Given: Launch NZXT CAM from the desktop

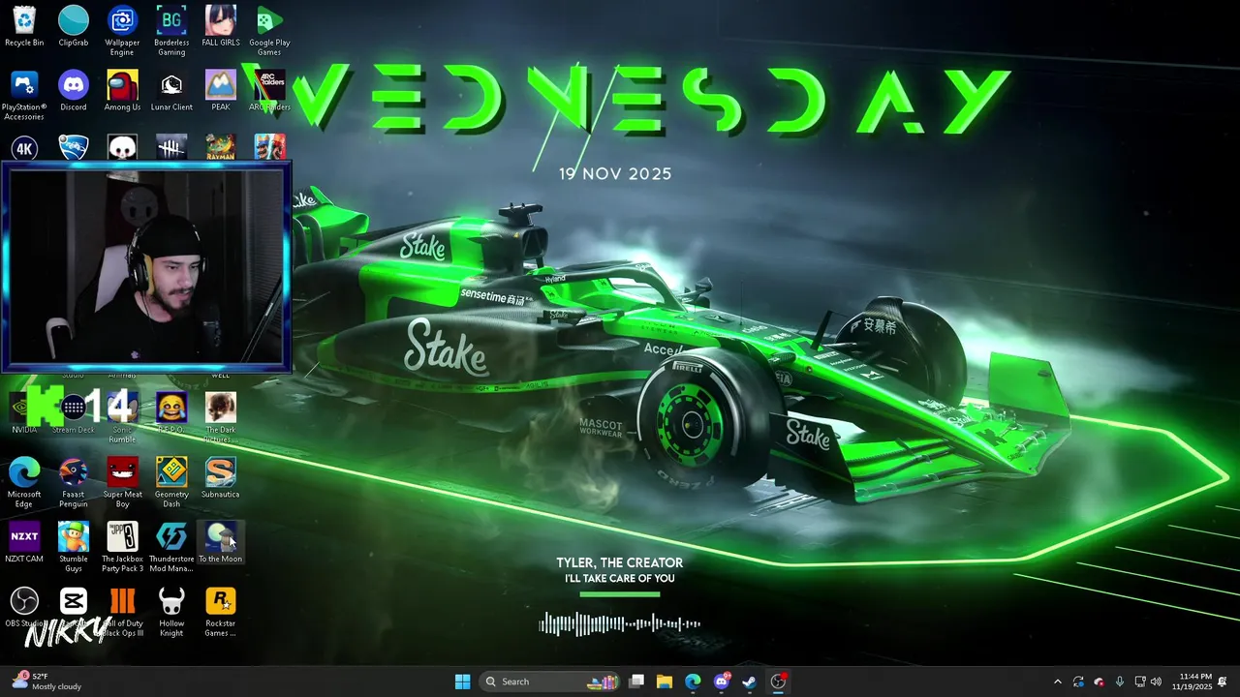Looking at the screenshot, I should click(x=24, y=542).
